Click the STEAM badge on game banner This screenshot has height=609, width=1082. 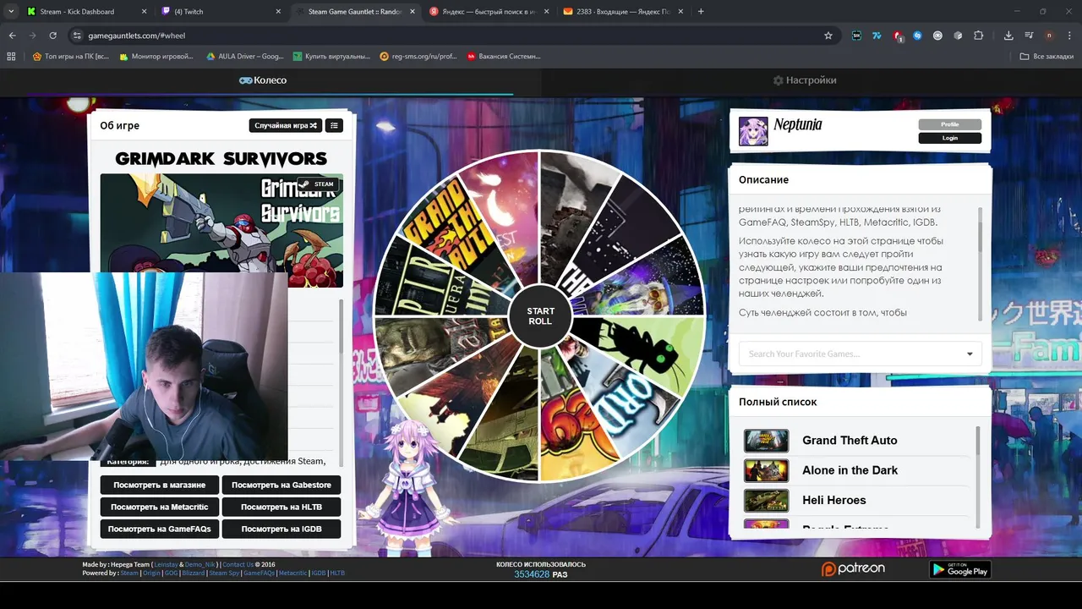[318, 184]
